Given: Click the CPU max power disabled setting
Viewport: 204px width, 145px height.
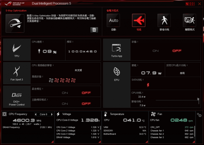Looking at the screenshot, I should (182, 73).
